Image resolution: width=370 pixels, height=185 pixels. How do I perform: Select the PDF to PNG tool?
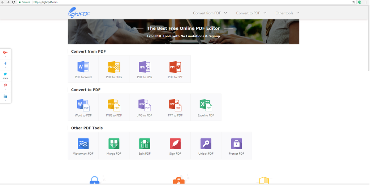(x=114, y=69)
